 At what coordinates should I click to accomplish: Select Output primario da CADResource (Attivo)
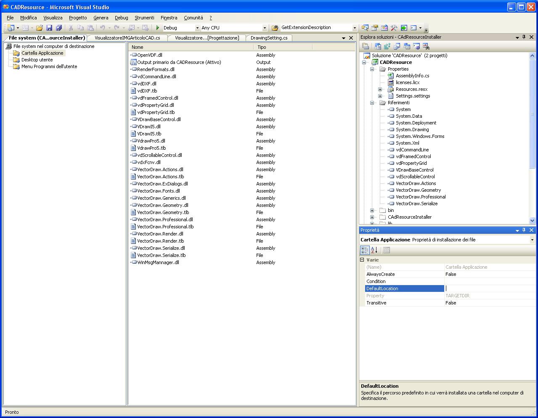pyautogui.click(x=179, y=62)
